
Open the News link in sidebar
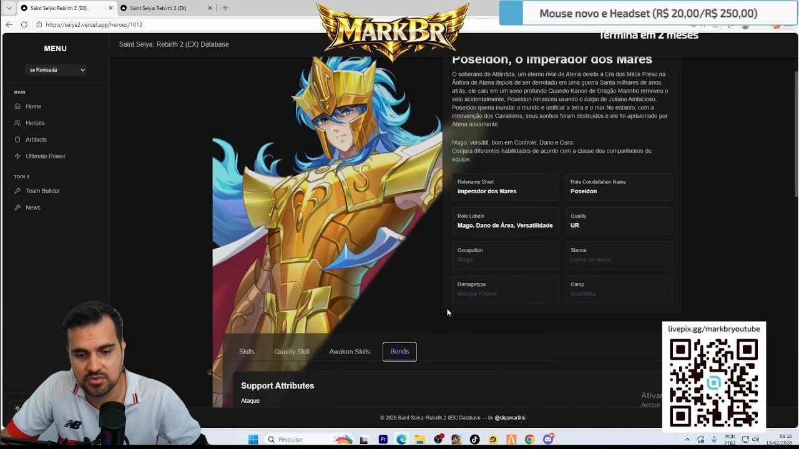pos(32,207)
